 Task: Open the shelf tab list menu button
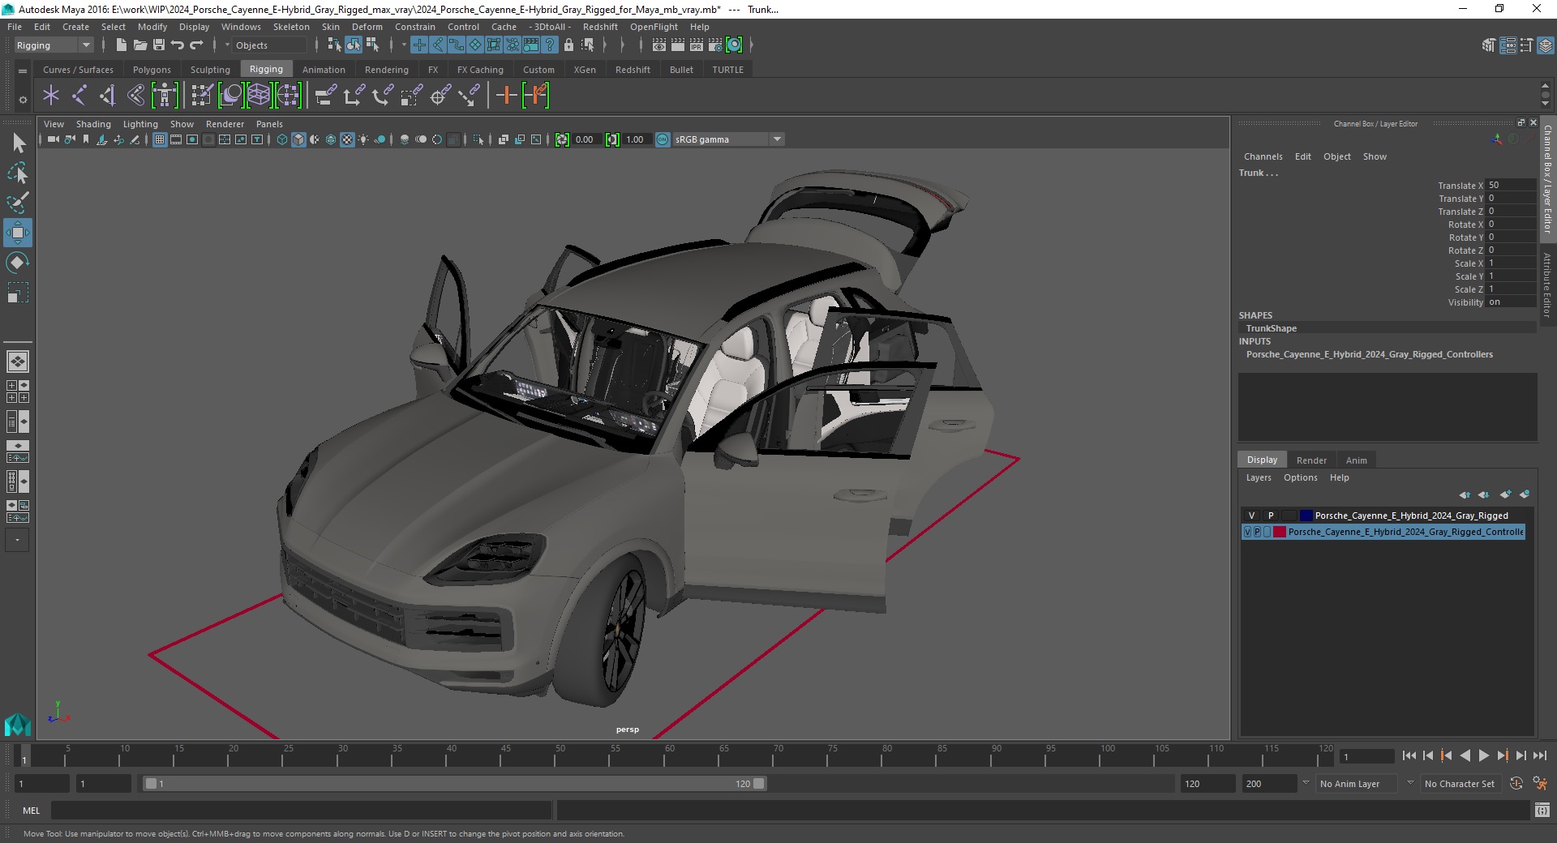coord(23,71)
